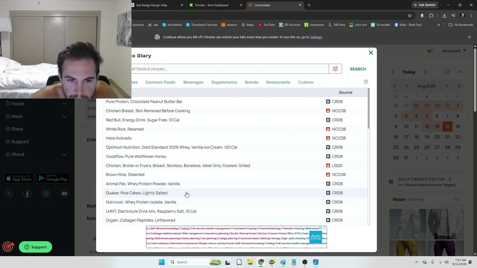Viewport: 477px width, 268px height.
Task: Go to the next day arrow
Action: pos(425,72)
